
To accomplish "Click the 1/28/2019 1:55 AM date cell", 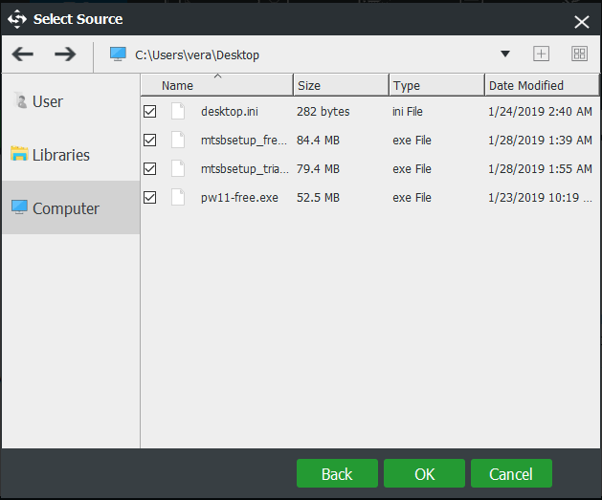I will point(540,169).
